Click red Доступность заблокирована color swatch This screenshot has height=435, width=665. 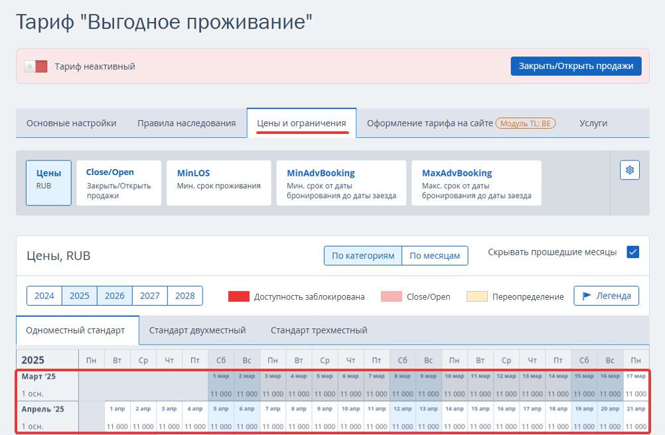click(x=238, y=296)
